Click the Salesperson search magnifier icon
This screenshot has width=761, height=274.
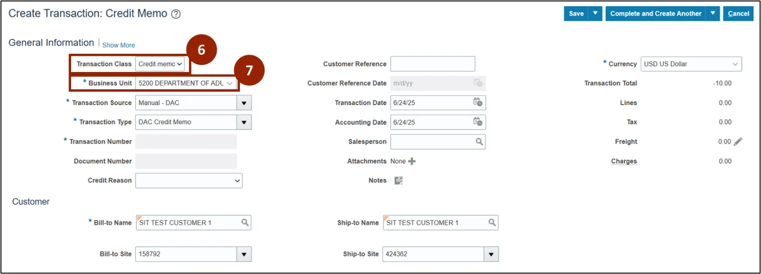pyautogui.click(x=479, y=142)
